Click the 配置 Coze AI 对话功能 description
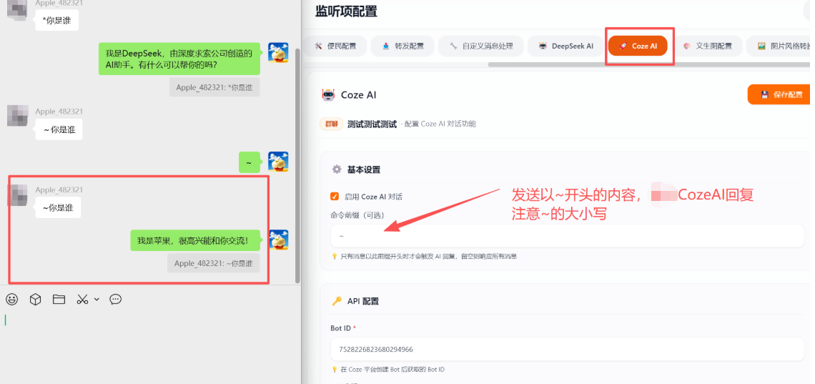The image size is (815, 384). [x=441, y=124]
